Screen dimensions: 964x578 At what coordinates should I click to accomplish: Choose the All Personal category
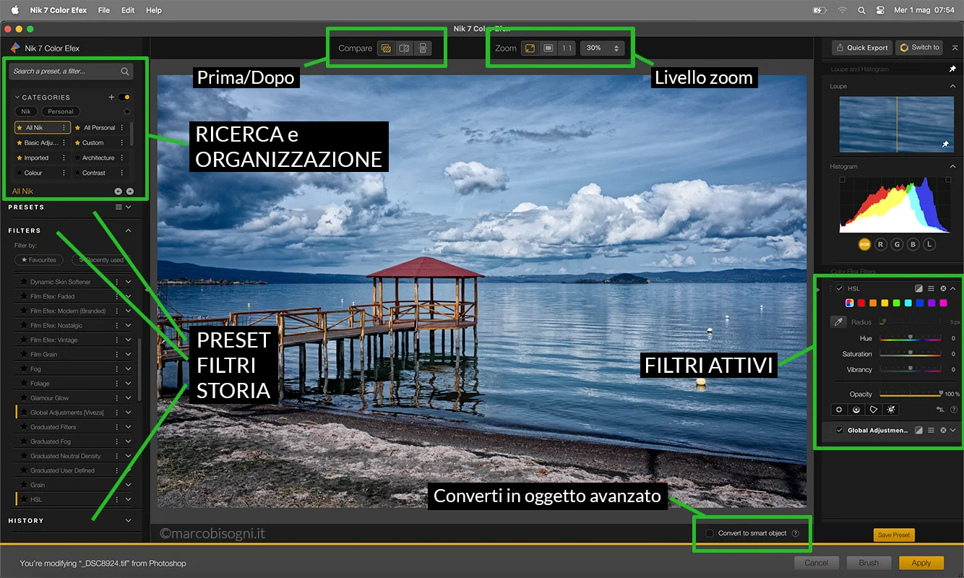pos(100,128)
